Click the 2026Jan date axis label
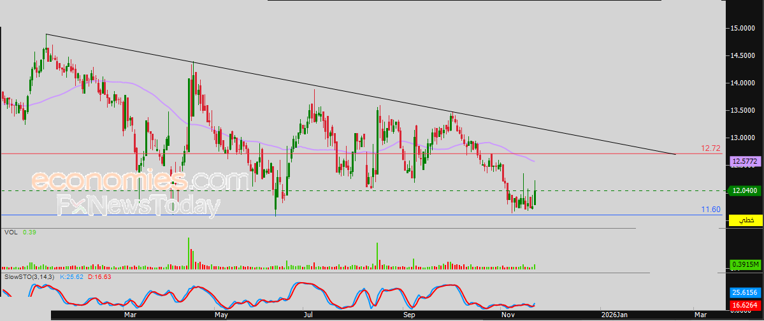Image resolution: width=764 pixels, height=321 pixels. click(615, 315)
